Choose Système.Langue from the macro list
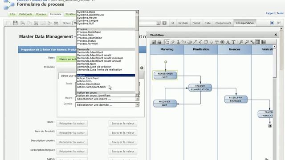Viewport: 285px width, 160px height. pos(88,21)
